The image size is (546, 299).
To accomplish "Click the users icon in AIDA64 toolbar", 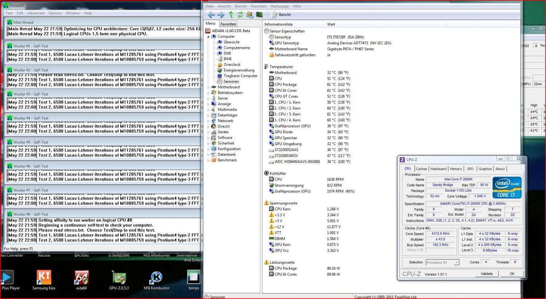I will 249,15.
